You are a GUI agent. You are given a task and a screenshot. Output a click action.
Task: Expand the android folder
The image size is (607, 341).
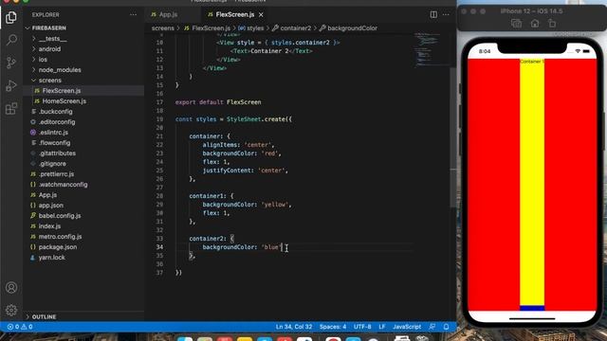[49, 49]
